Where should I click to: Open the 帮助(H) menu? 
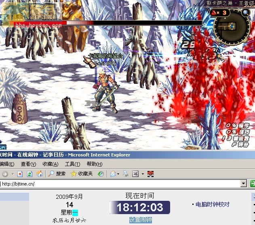[x=95, y=164]
